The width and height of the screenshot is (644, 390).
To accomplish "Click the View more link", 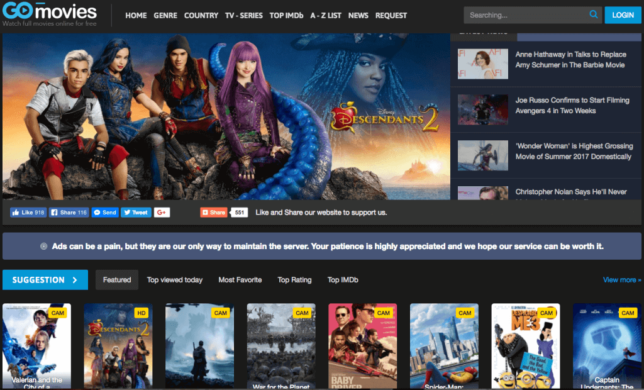I will pos(622,280).
